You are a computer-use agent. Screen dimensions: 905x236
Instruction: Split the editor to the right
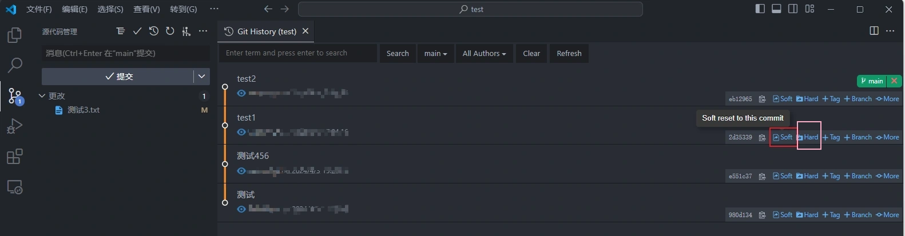[874, 31]
